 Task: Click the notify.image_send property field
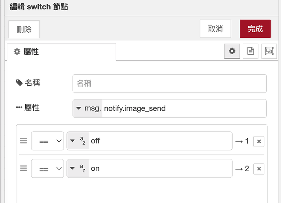[183, 108]
